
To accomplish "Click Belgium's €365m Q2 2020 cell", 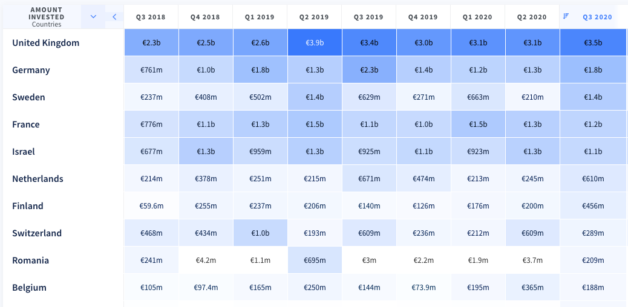I will (532, 288).
